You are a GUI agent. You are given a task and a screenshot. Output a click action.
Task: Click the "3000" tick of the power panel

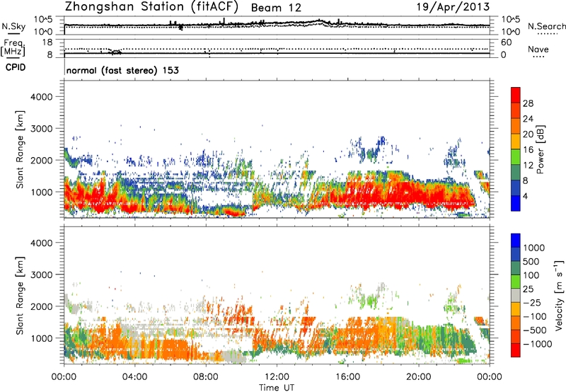click(x=41, y=129)
